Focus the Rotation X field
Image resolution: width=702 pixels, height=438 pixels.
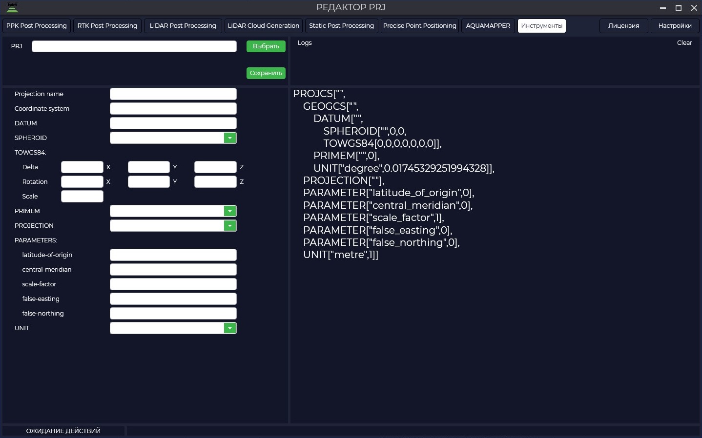[82, 182]
